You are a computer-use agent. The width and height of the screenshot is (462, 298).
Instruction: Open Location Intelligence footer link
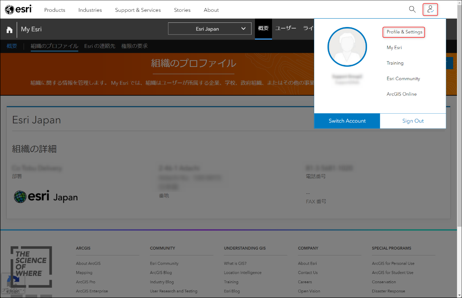(243, 273)
